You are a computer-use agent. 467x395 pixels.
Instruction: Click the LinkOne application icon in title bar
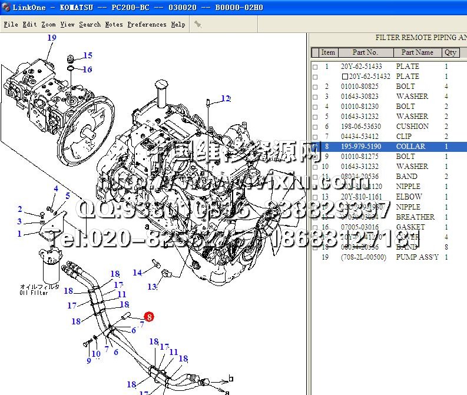pyautogui.click(x=6, y=7)
